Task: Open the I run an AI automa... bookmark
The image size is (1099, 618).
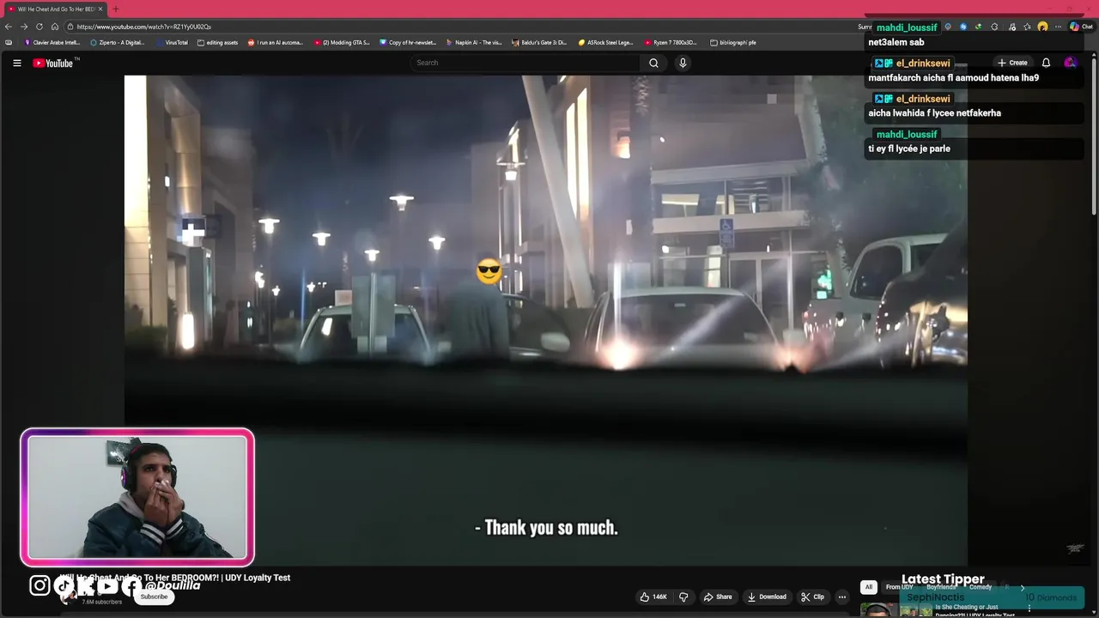Action: tap(276, 42)
